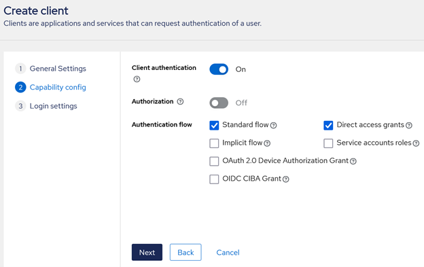Show help for Direct access grants

coord(409,126)
